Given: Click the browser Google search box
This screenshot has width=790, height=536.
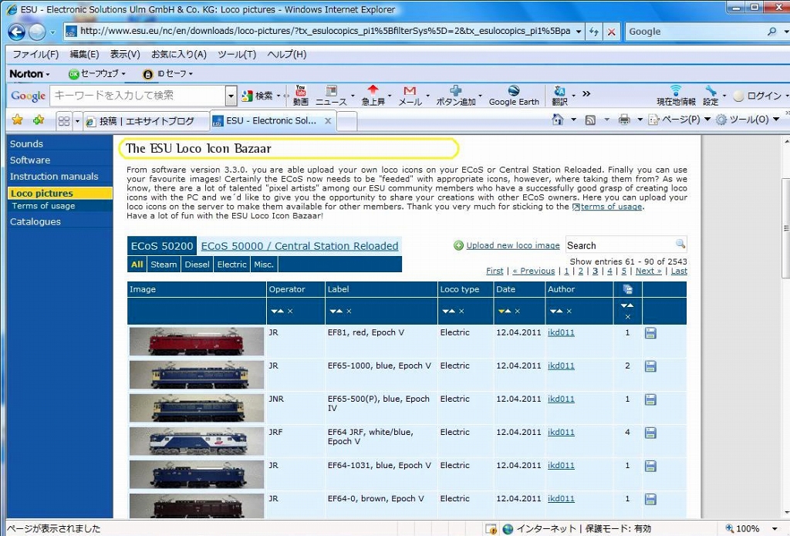Looking at the screenshot, I should (695, 32).
